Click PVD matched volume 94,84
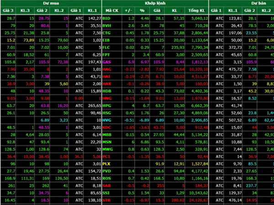This screenshot has height=205, width=274. (179, 171)
